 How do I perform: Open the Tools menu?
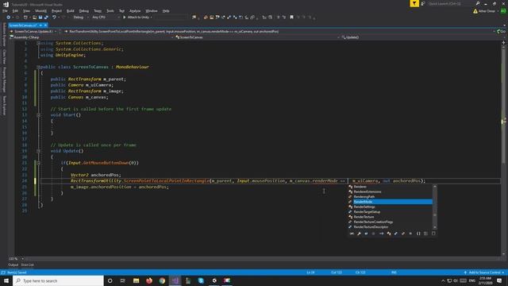pyautogui.click(x=110, y=11)
